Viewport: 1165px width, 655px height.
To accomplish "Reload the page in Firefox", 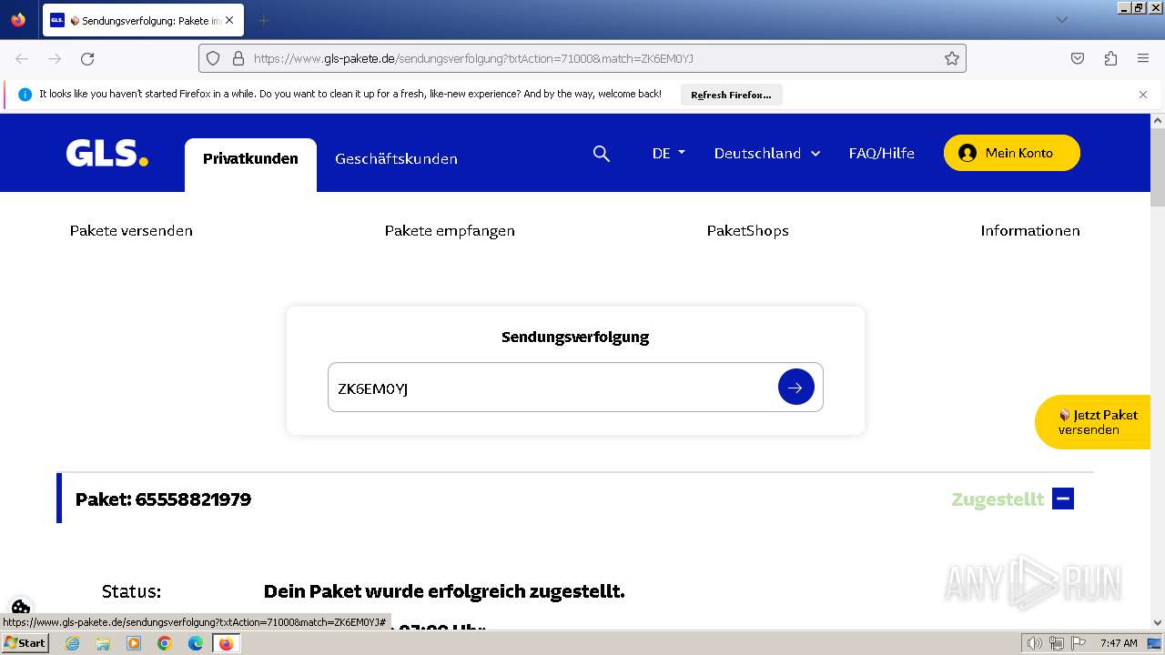I will [87, 58].
